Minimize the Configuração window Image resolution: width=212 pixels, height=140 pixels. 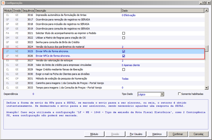pyautogui.click(x=201, y=3)
